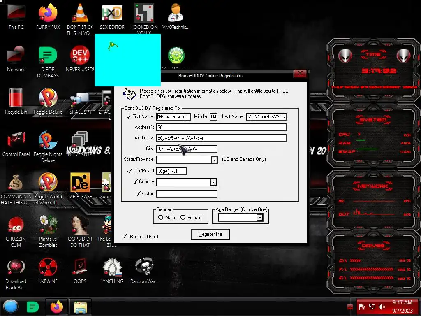Open D FOR DUMBASS shortcut

[48, 63]
